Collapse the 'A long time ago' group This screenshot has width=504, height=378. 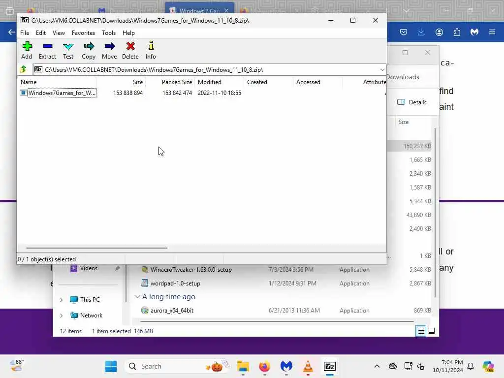(x=137, y=297)
